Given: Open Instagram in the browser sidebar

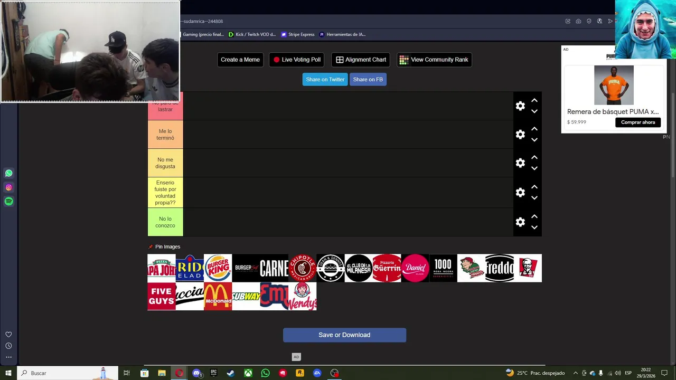Looking at the screenshot, I should (9, 187).
